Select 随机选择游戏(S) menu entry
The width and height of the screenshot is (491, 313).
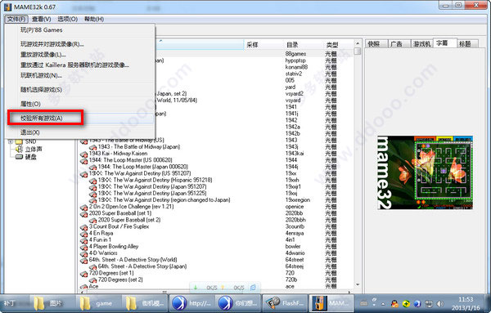[42, 90]
